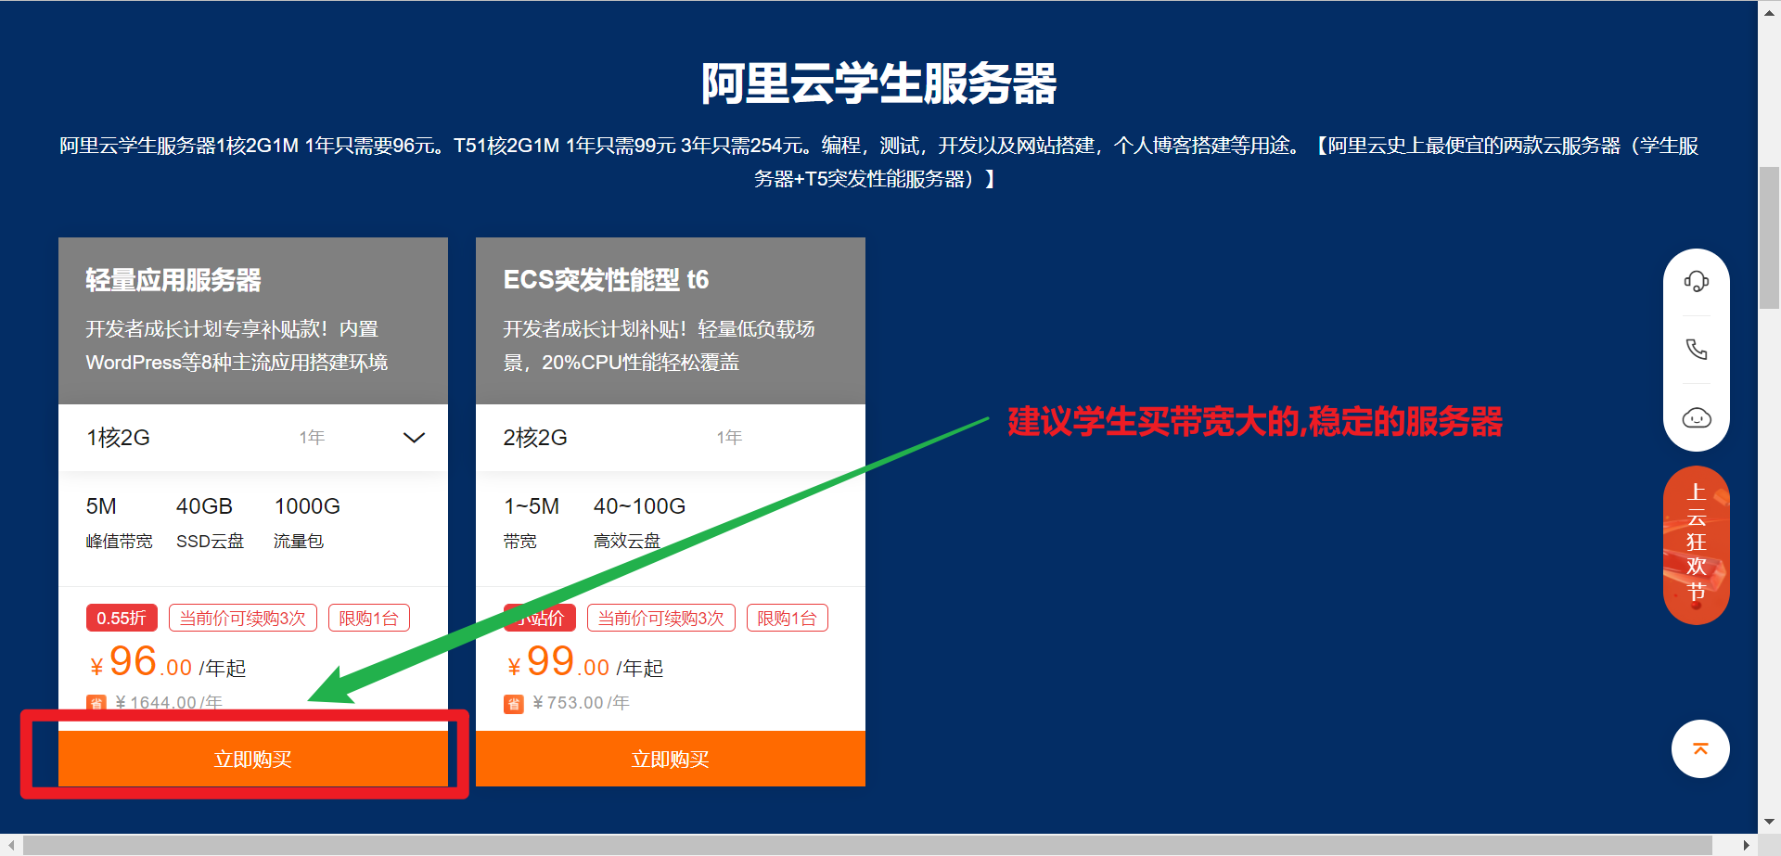Click the 省 savings icon beside ¥753.00
The width and height of the screenshot is (1781, 856).
click(513, 704)
